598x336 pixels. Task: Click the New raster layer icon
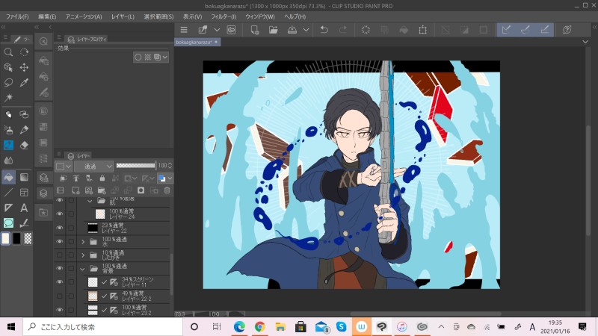pyautogui.click(x=75, y=190)
